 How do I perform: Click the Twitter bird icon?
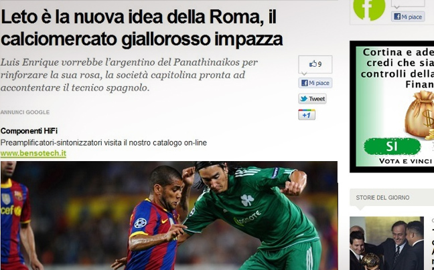(303, 98)
